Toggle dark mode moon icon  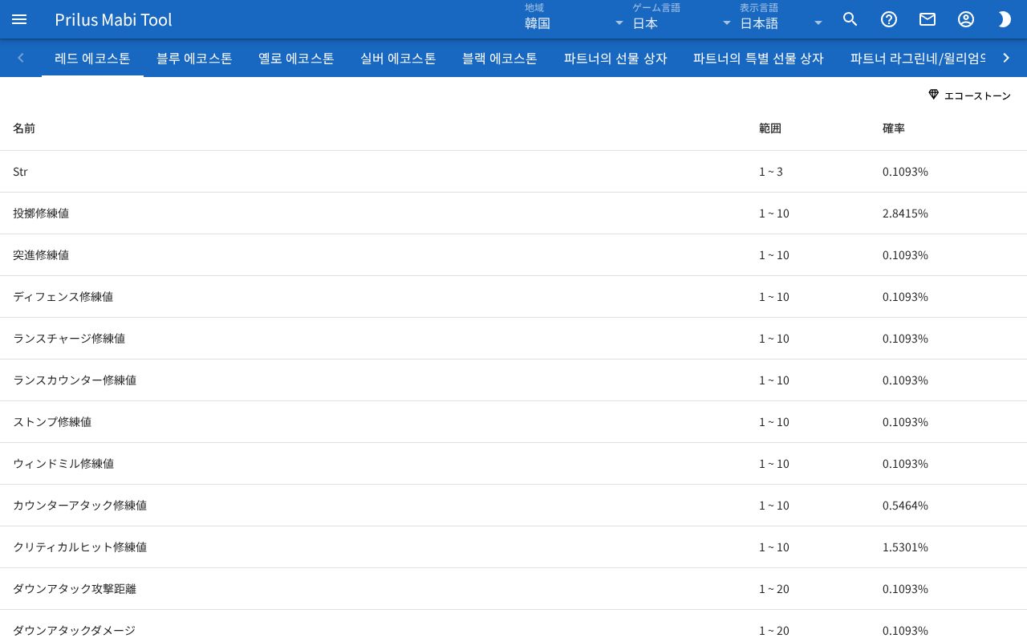click(x=1005, y=19)
